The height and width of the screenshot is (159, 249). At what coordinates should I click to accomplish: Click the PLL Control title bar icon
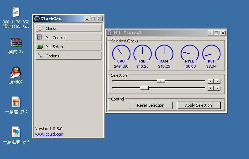click(109, 33)
